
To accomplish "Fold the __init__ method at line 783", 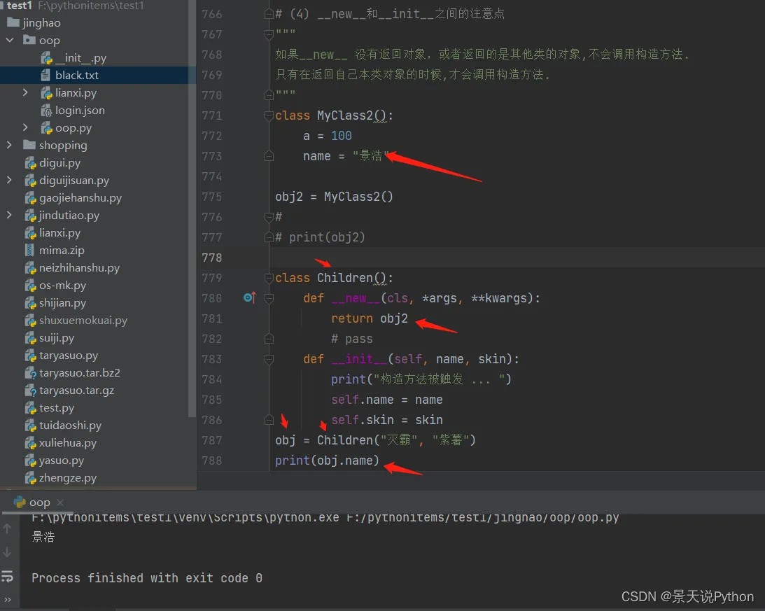I will point(269,359).
